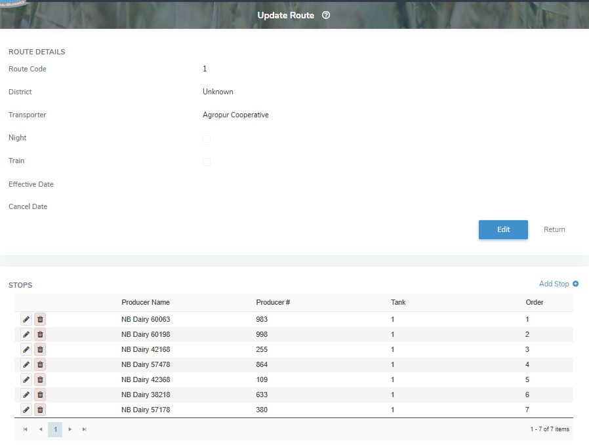
Task: Edit the NB Dairy 60063 stop
Action: pos(26,319)
